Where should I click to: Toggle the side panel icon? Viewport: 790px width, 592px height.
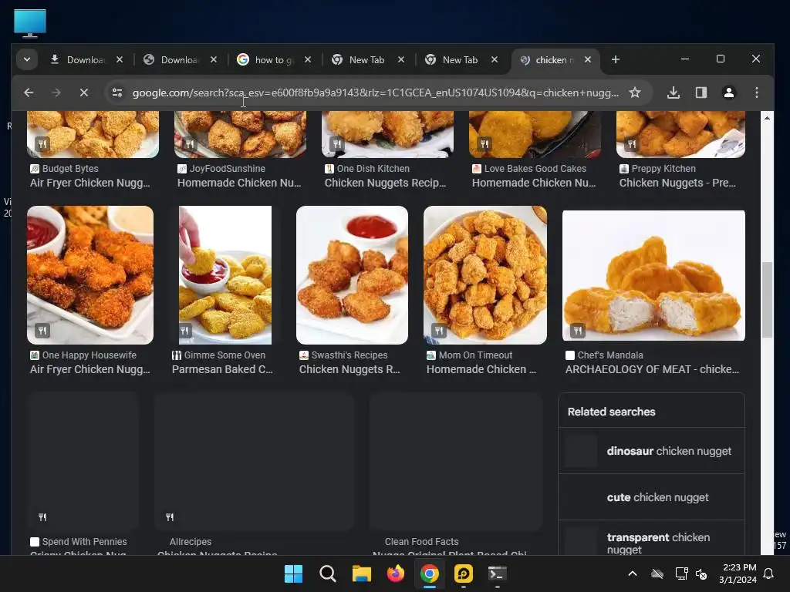[701, 92]
